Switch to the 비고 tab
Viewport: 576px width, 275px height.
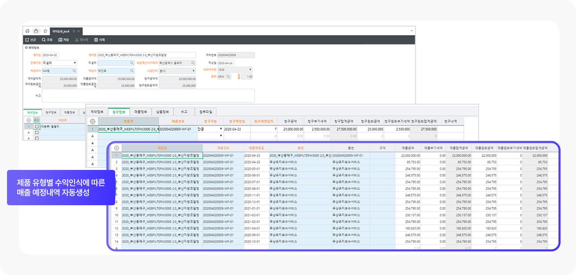[x=183, y=112]
